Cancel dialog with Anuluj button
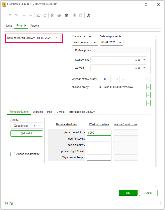The width and height of the screenshot is (165, 210). click(x=148, y=193)
